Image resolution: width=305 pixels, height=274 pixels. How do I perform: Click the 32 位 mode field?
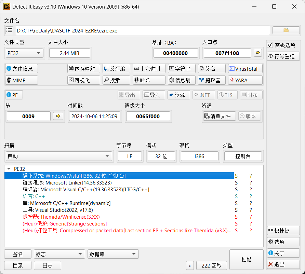(161, 156)
